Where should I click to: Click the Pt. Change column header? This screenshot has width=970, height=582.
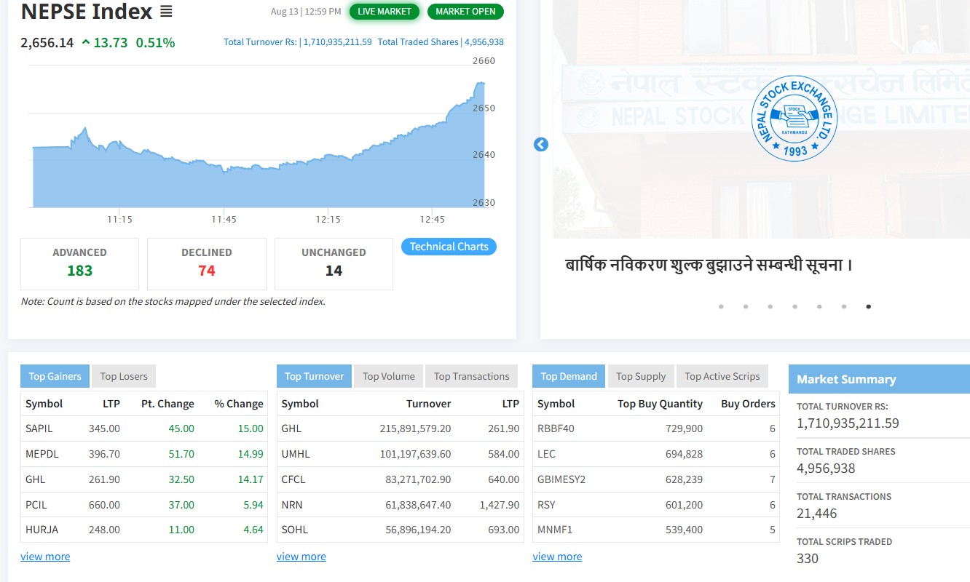pos(167,404)
